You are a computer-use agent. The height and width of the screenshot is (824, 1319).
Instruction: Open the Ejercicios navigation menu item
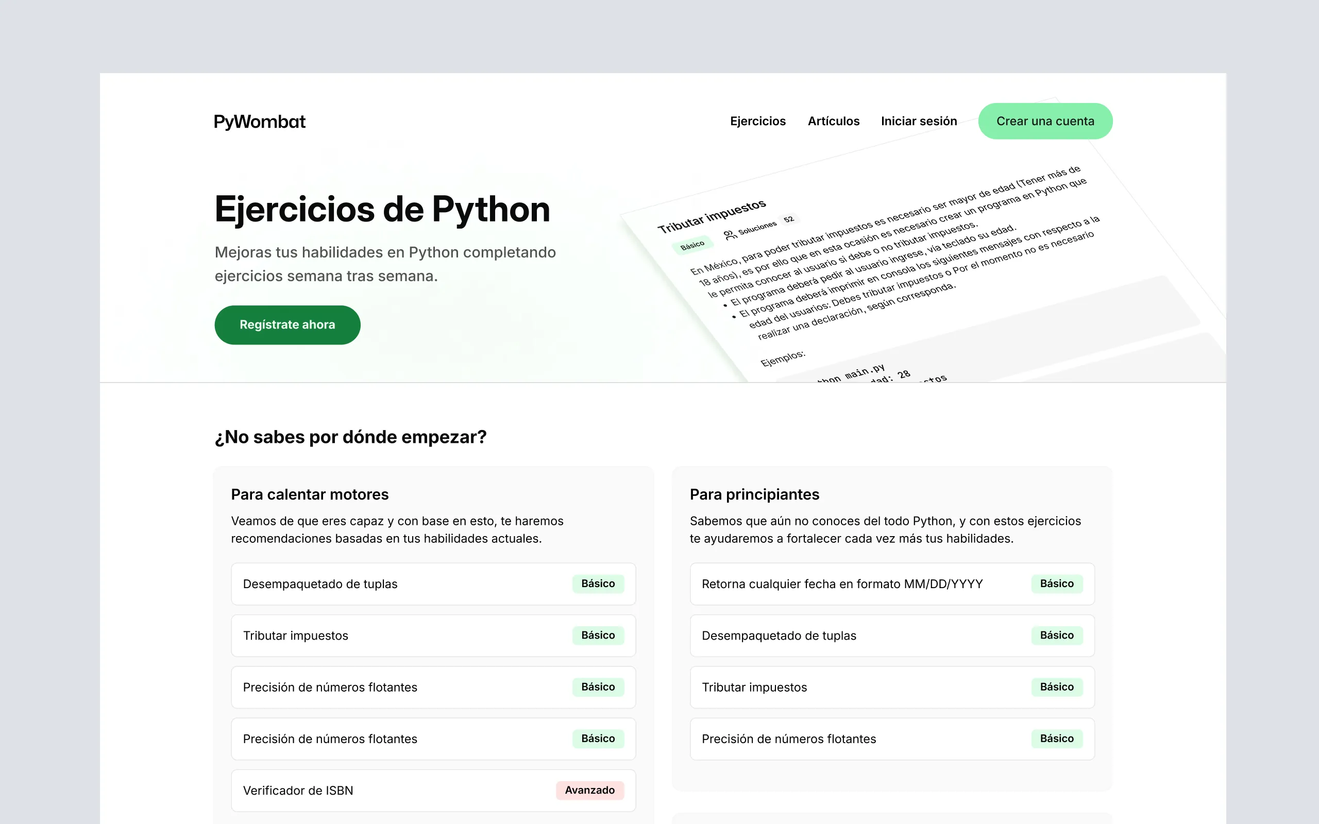(757, 121)
